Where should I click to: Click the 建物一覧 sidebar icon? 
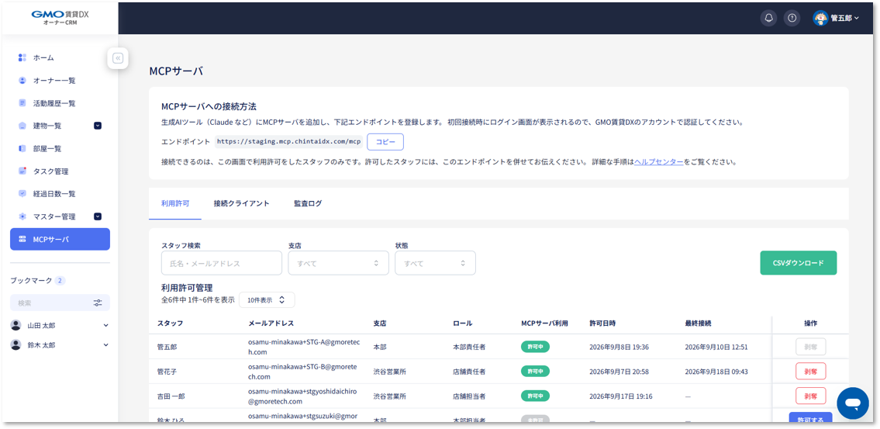click(22, 126)
